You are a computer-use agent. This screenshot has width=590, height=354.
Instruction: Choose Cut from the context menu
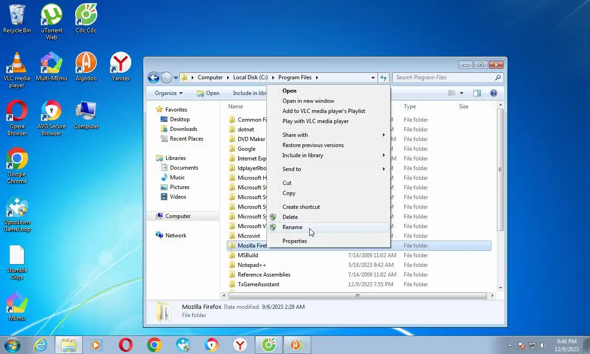tap(329, 183)
